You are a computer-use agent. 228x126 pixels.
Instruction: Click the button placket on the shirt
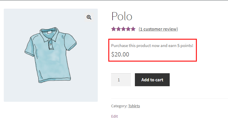pos(50,44)
